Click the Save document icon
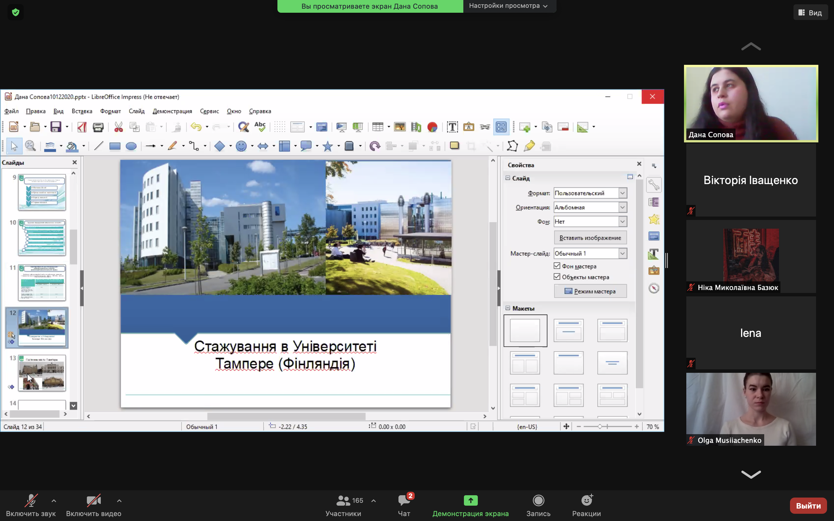This screenshot has height=521, width=834. click(56, 127)
